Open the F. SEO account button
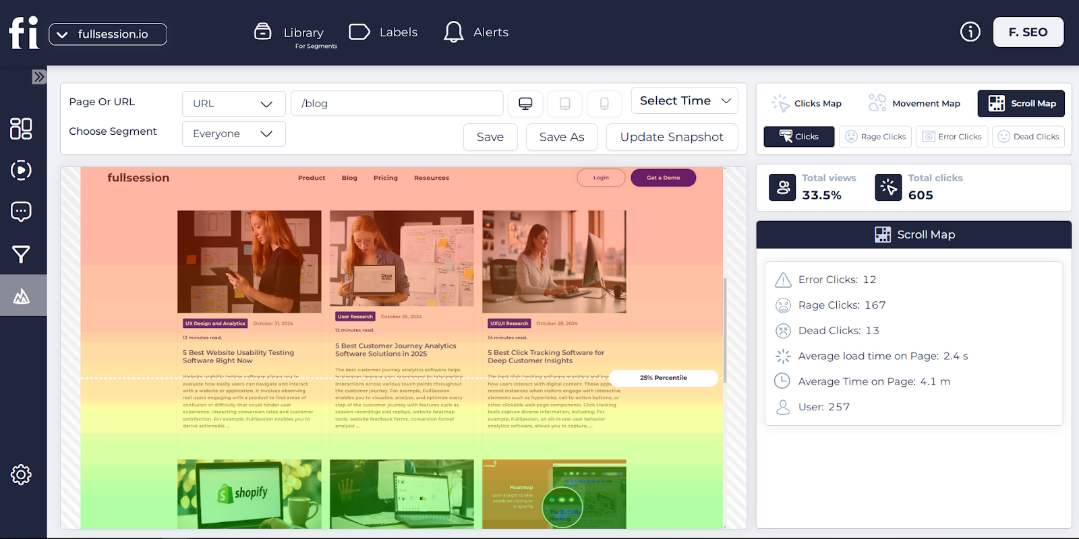The height and width of the screenshot is (539, 1079). click(1028, 32)
